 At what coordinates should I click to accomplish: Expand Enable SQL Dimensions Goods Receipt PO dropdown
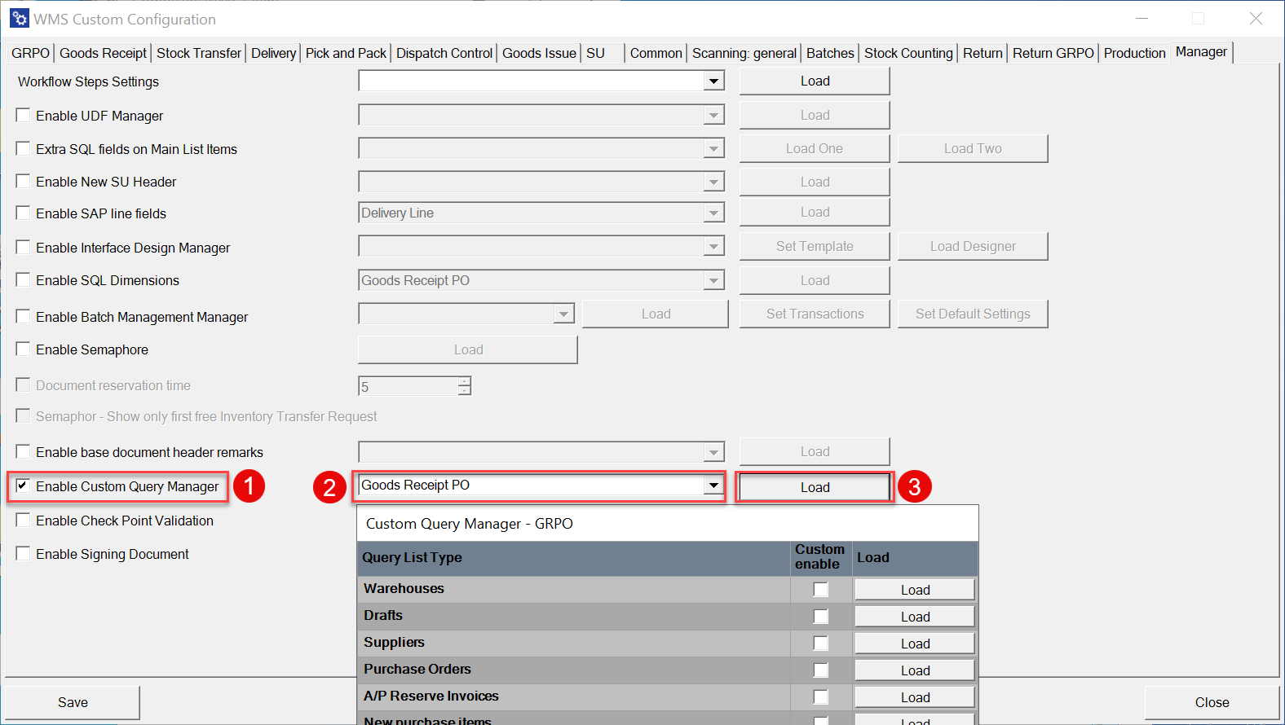tap(713, 280)
